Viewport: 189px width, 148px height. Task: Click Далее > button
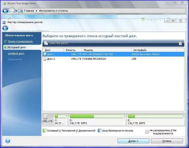(134, 141)
